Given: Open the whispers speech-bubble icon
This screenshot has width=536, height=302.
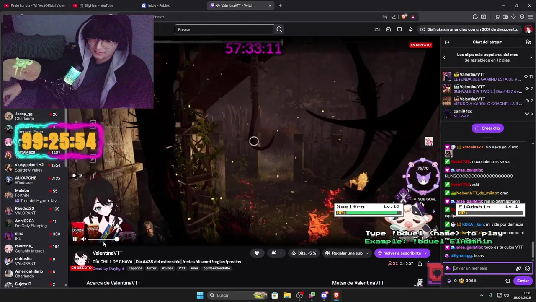Looking at the screenshot, I should tap(399, 29).
